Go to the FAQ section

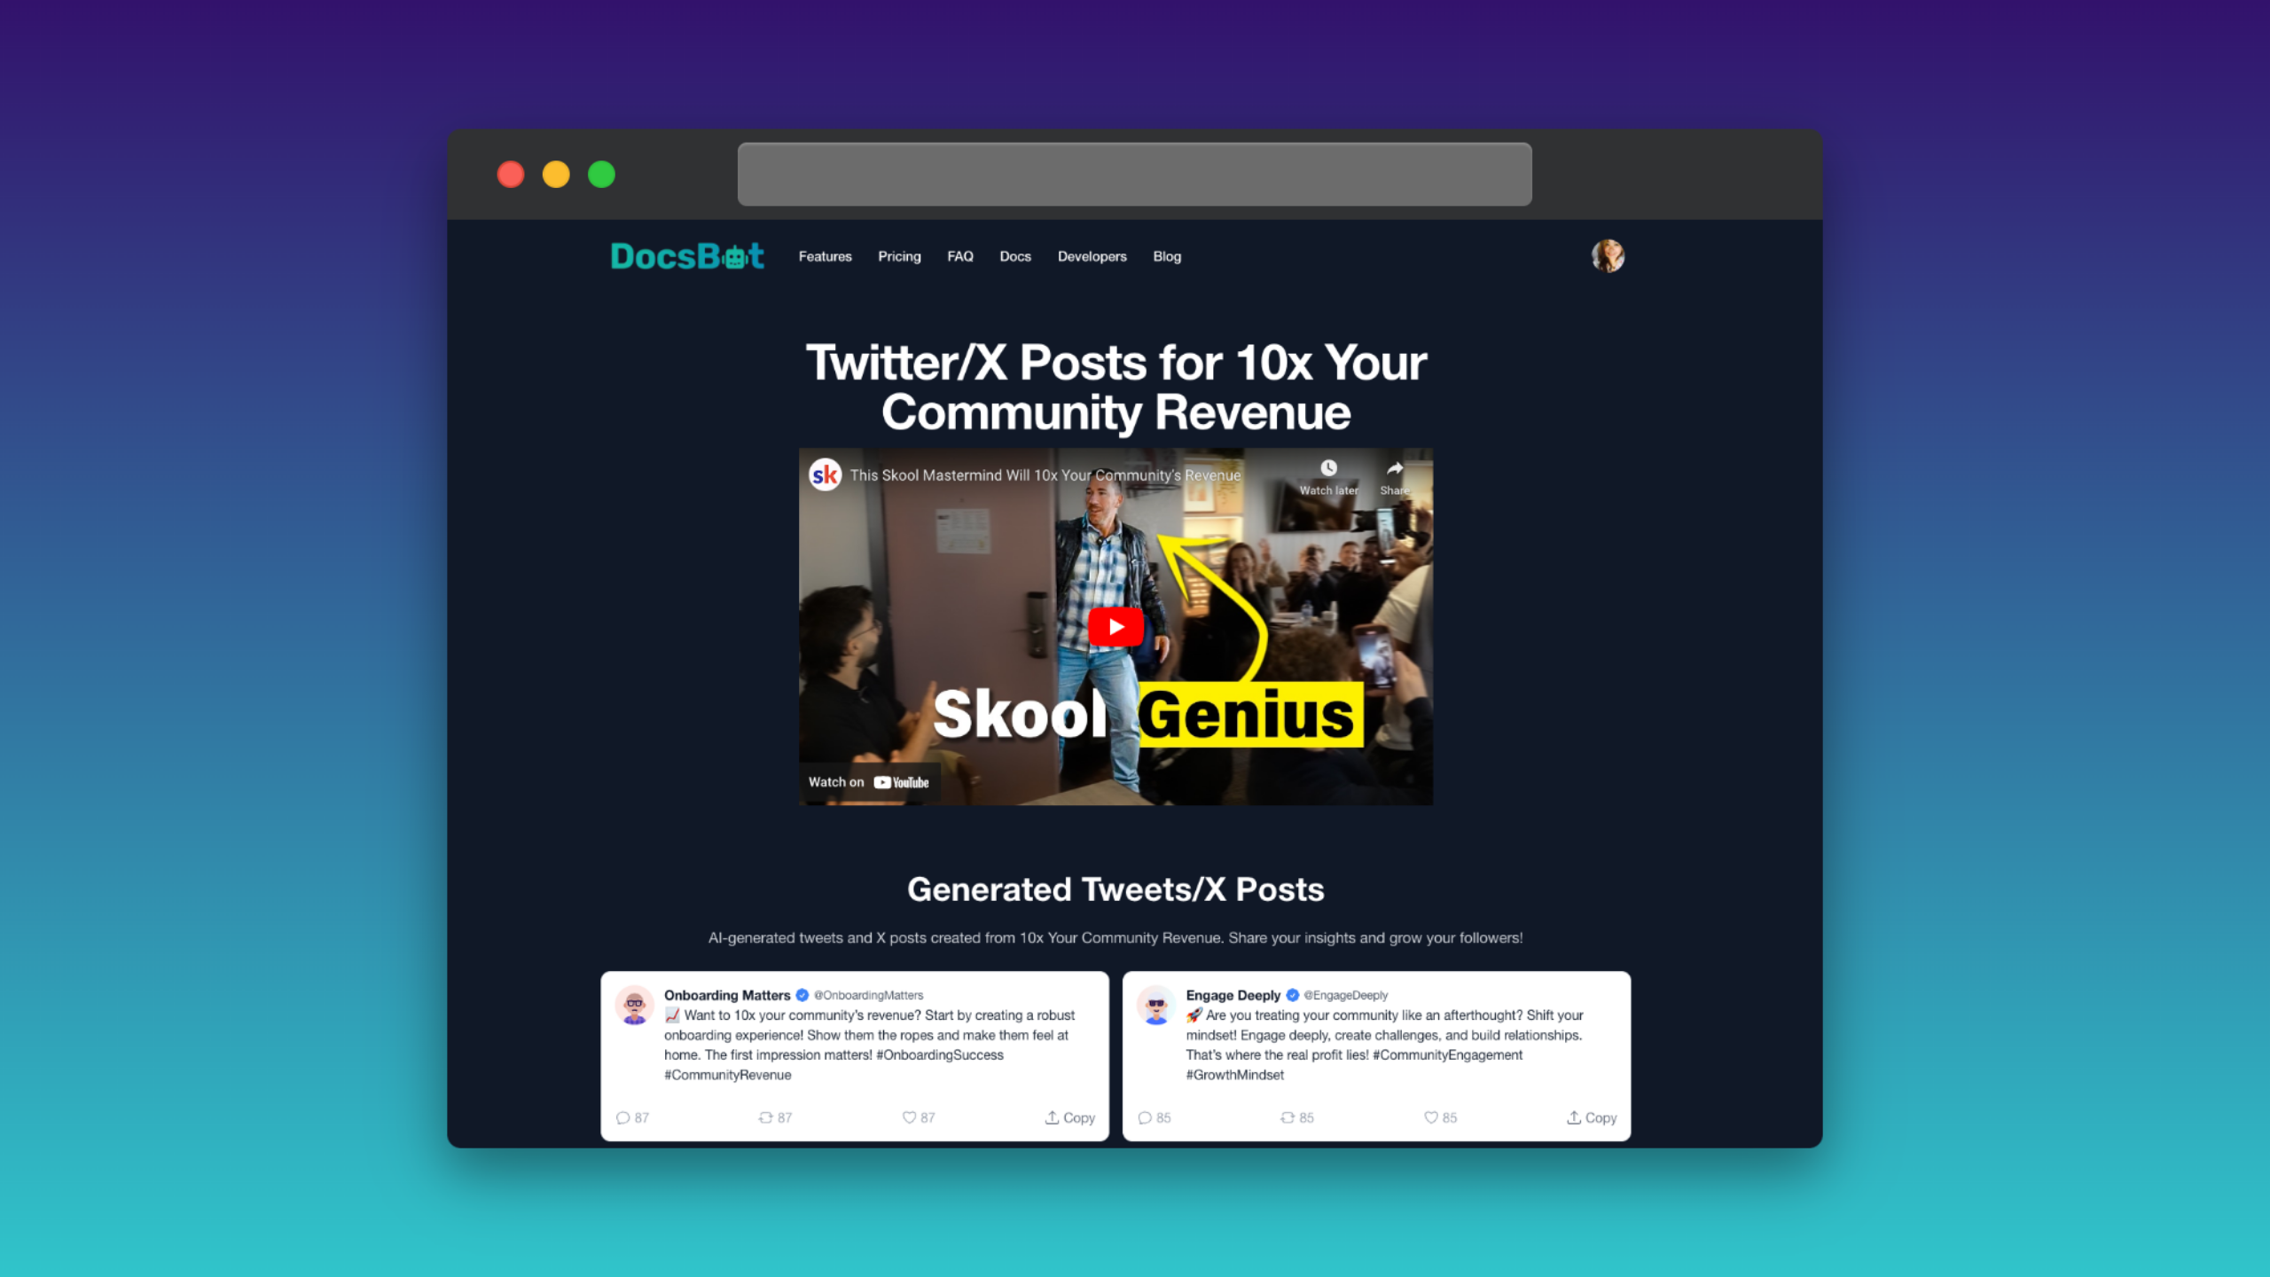tap(960, 256)
